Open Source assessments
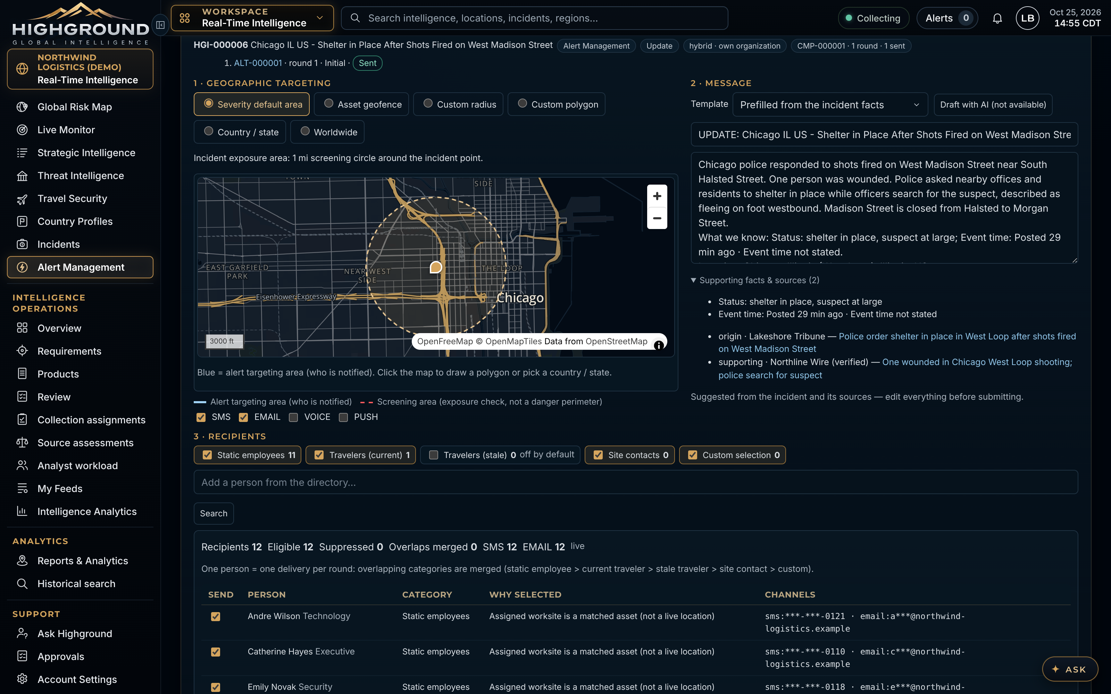The height and width of the screenshot is (694, 1111). coord(80,443)
